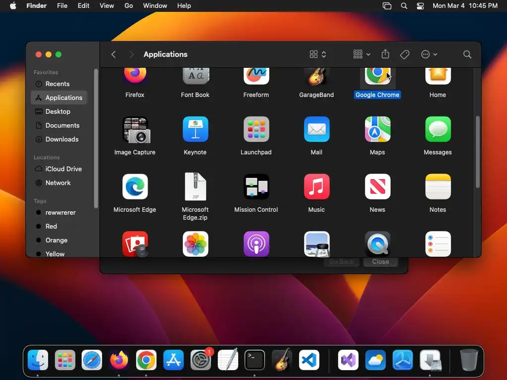
Task: Select the Freeform app icon
Action: [x=256, y=76]
